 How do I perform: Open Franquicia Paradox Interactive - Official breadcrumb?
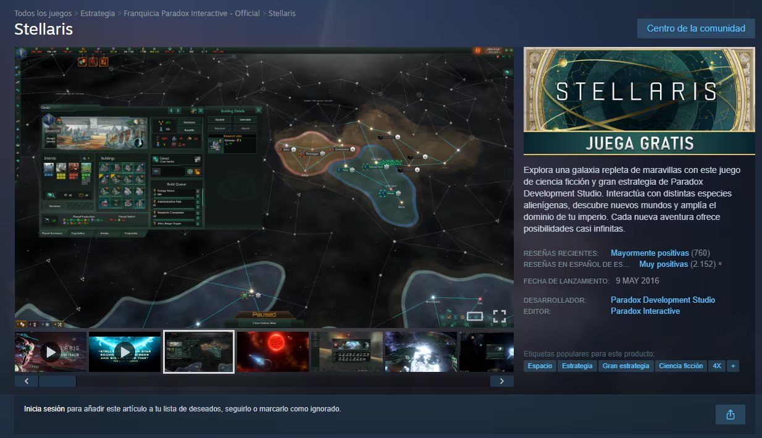[191, 13]
